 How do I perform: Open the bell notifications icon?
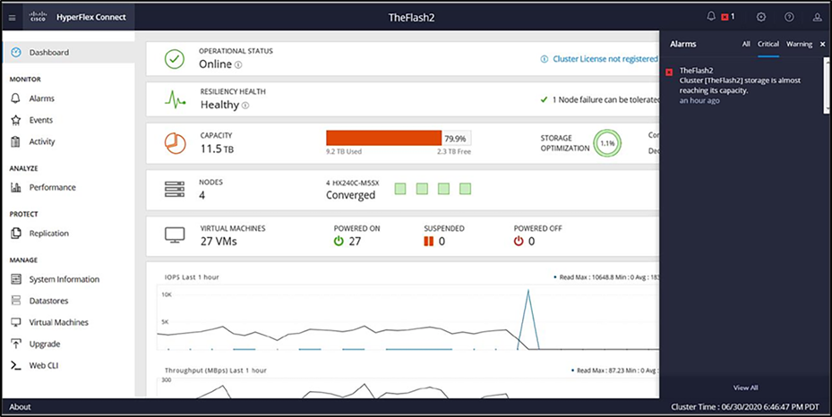[711, 17]
